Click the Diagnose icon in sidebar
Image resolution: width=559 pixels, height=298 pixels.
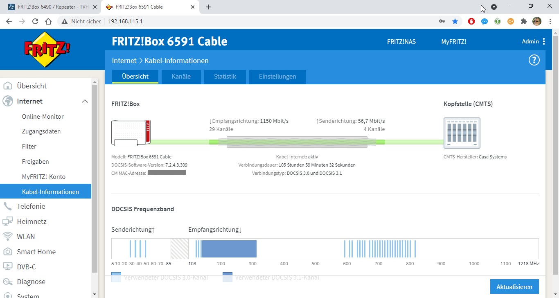7,282
